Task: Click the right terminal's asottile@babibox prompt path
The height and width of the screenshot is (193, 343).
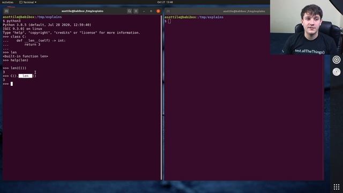Action: pyautogui.click(x=194, y=17)
